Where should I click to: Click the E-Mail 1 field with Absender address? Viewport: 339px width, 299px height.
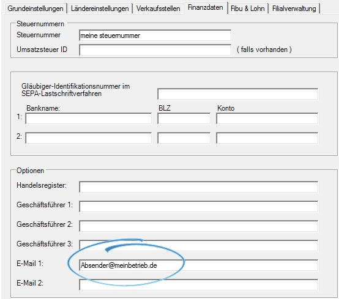(198, 265)
